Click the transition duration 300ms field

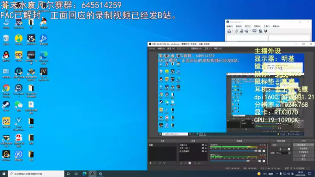tap(282, 153)
